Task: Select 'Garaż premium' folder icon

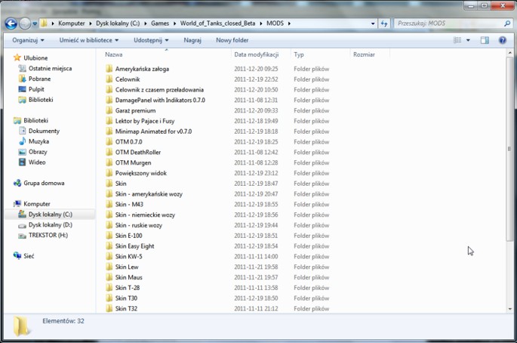Action: tap(109, 110)
